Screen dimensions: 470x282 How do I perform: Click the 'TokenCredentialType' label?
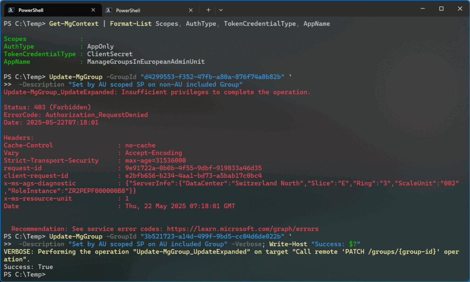coord(39,54)
